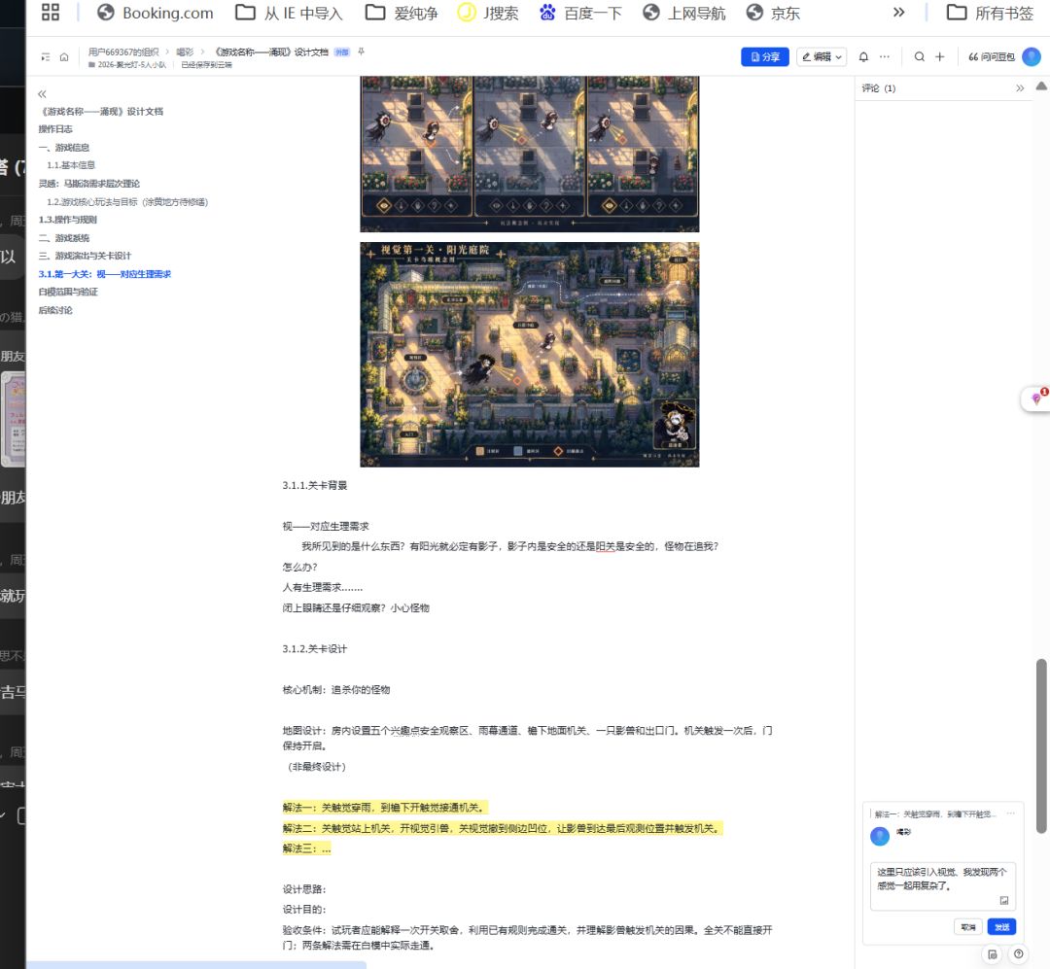Jump to 1.1.基本信息 in the outline
Viewport: 1050px width, 969px height.
point(71,164)
